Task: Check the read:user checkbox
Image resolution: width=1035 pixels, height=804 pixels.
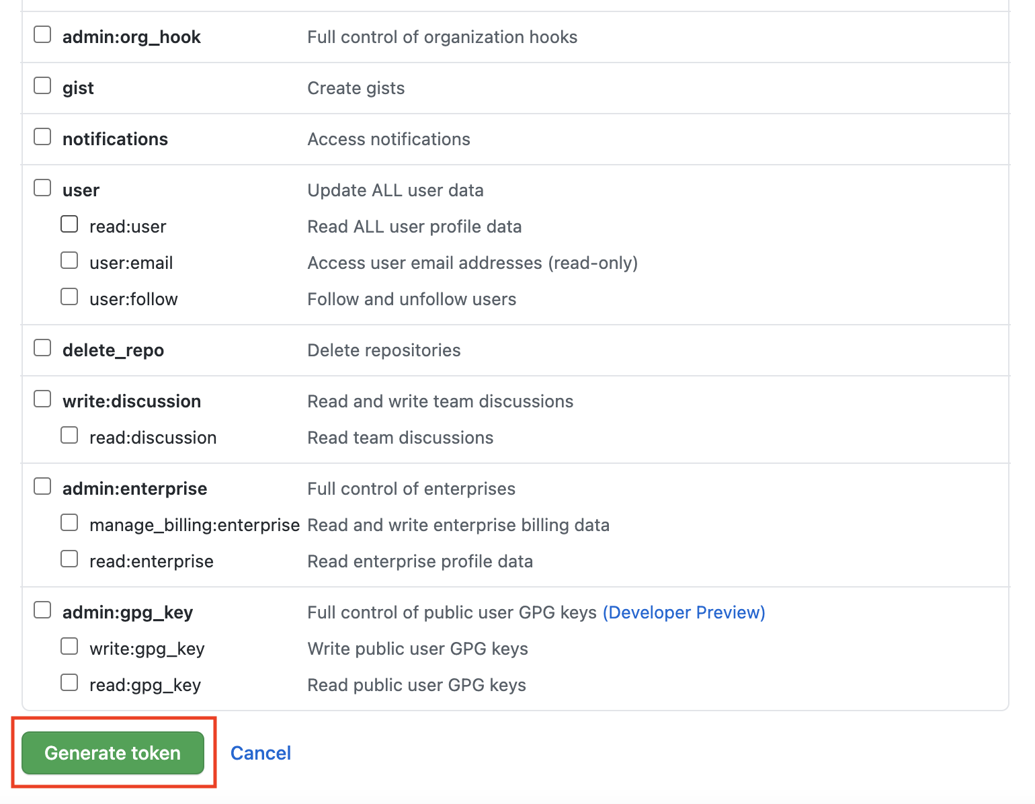Action: pos(69,224)
